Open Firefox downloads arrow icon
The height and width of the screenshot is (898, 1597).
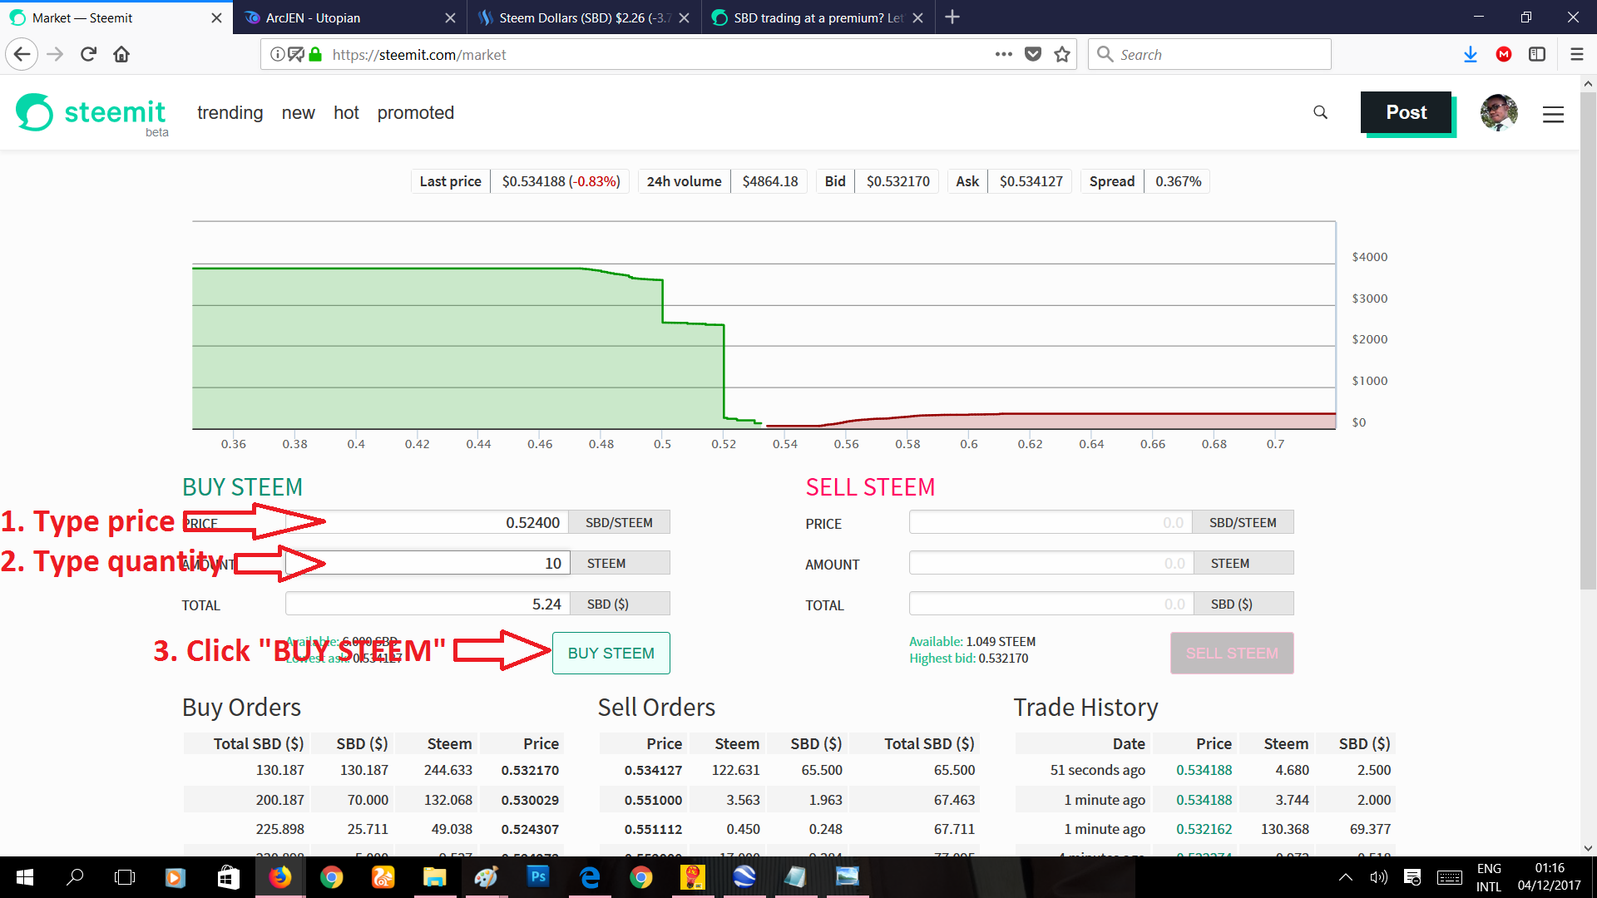coord(1471,55)
